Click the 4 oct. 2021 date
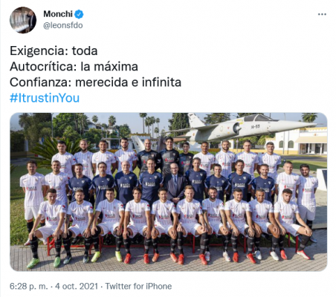336x297 pixels. [x=77, y=286]
